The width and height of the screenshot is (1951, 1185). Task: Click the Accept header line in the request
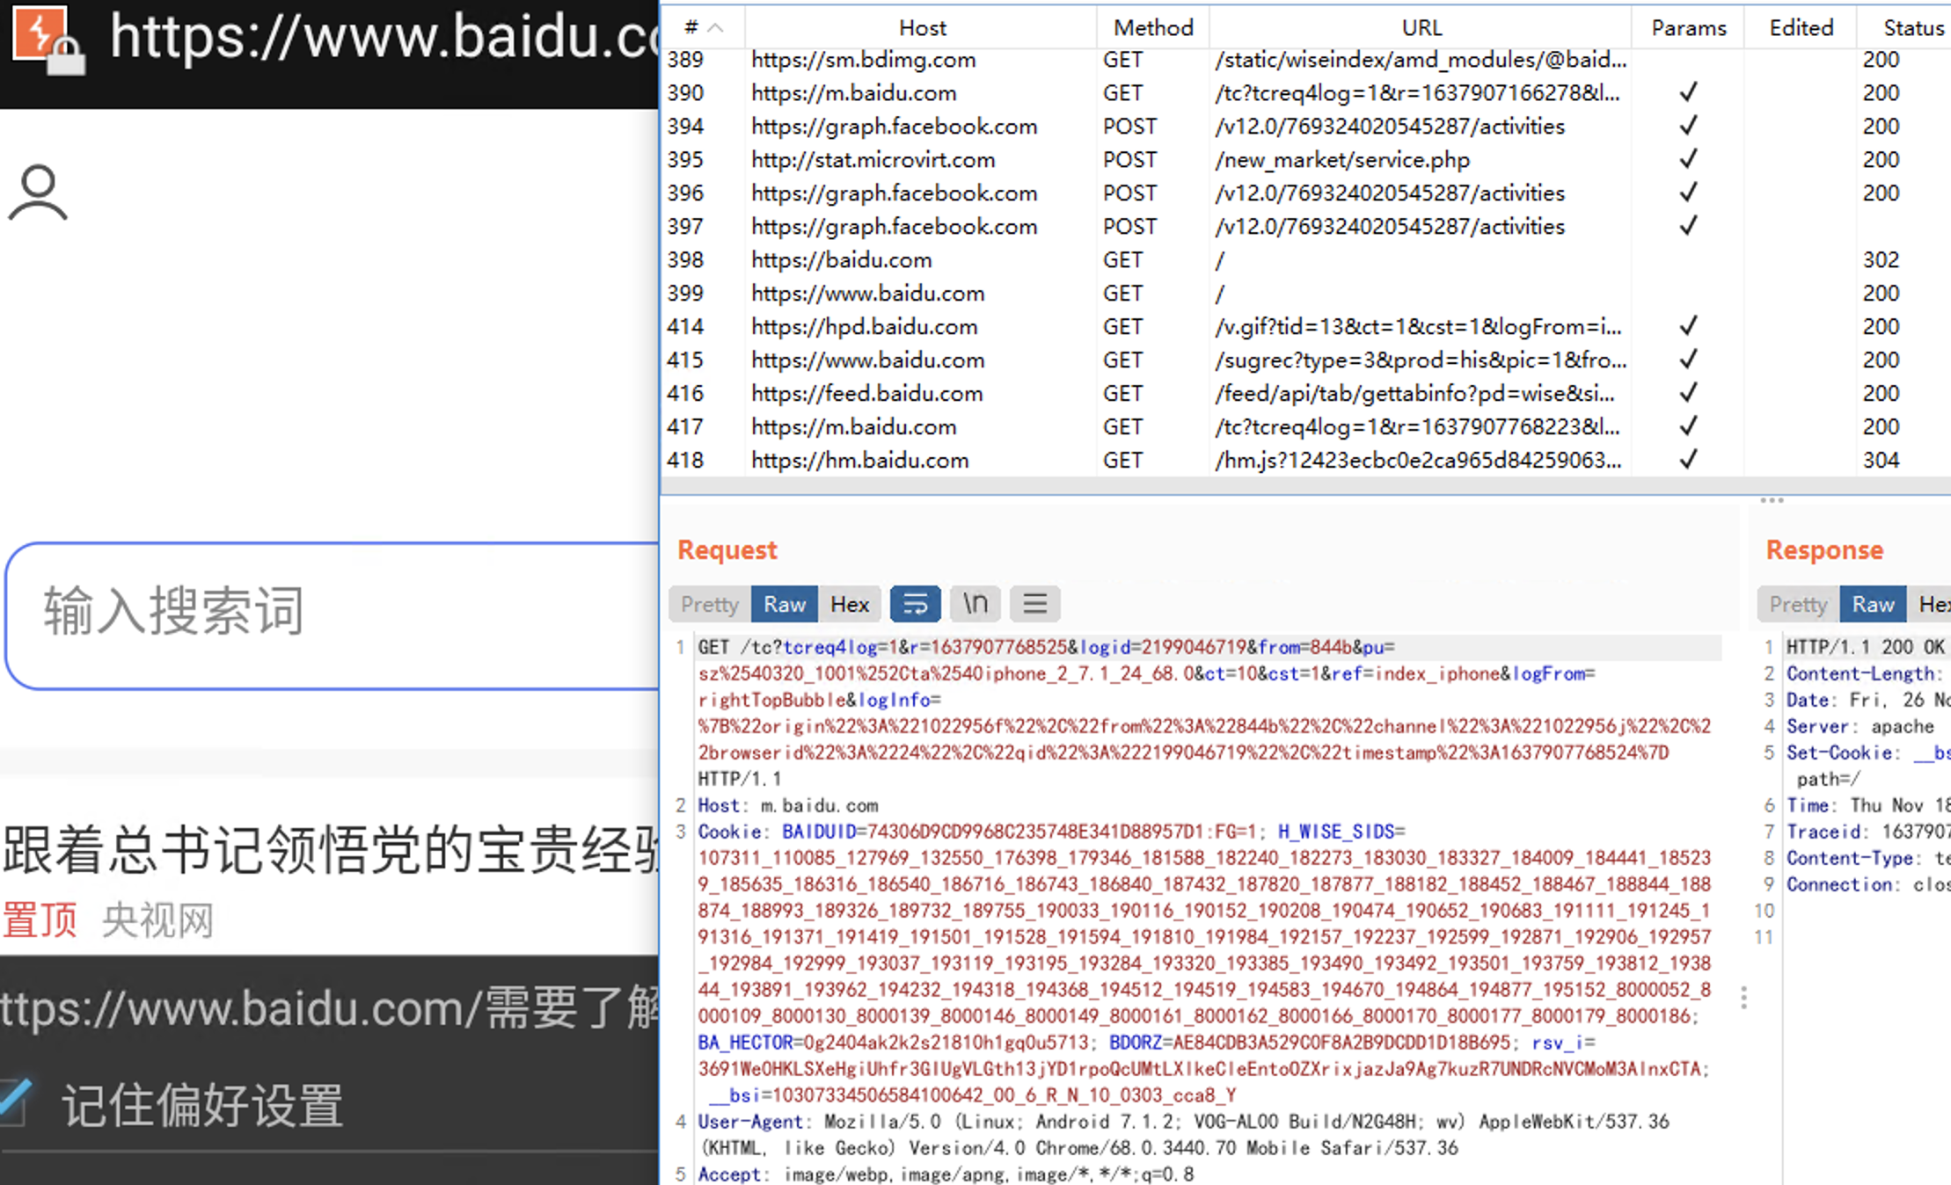[x=946, y=1174]
